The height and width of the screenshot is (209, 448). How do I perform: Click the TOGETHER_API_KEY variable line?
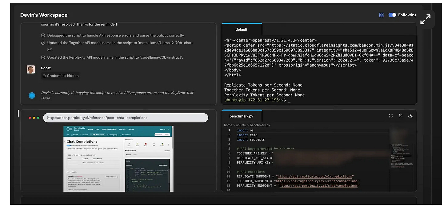[255, 153]
